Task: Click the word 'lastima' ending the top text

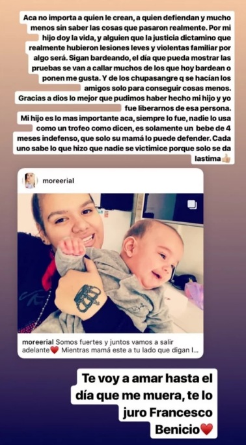Action: point(208,159)
